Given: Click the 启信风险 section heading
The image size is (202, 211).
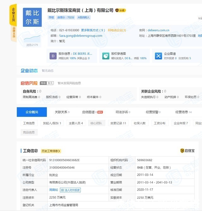Looking at the screenshot, I should [x=29, y=83].
